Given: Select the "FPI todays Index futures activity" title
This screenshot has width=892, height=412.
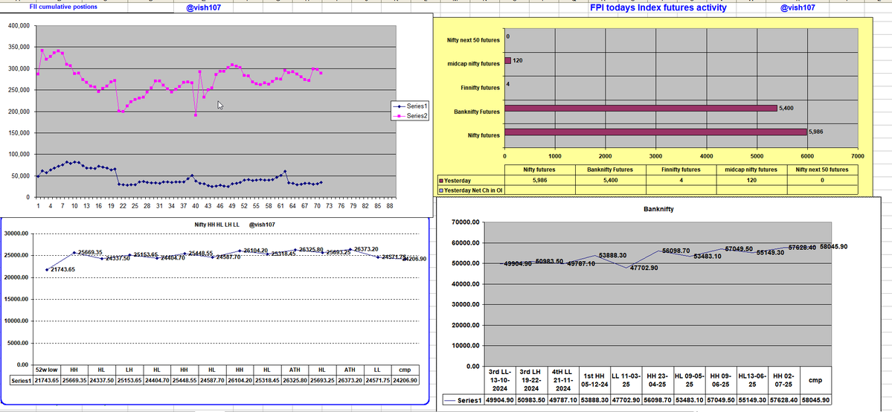Looking at the screenshot, I should tap(658, 7).
